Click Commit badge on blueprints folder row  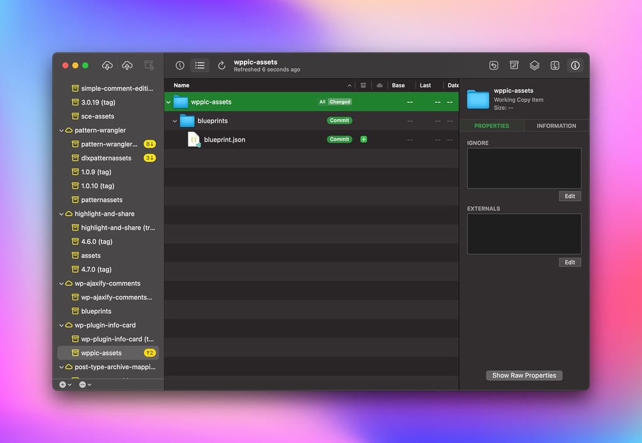pos(339,121)
